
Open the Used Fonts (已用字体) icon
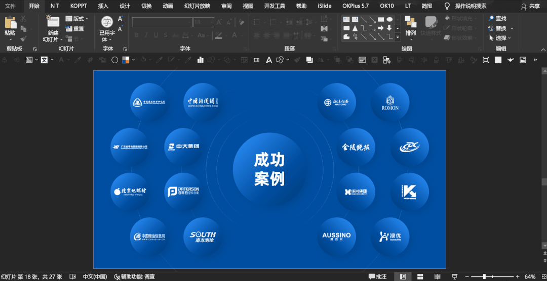click(x=107, y=22)
